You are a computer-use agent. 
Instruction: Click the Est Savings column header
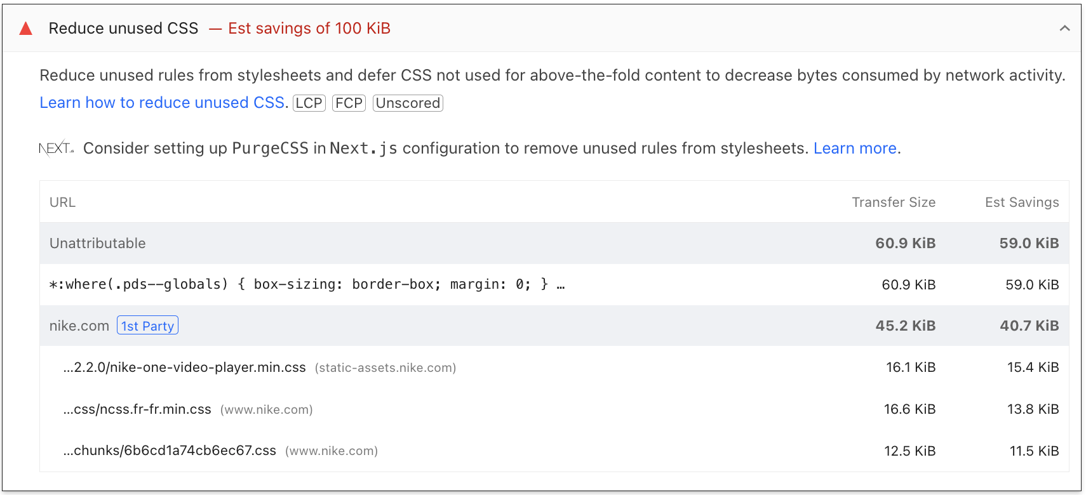(1021, 202)
